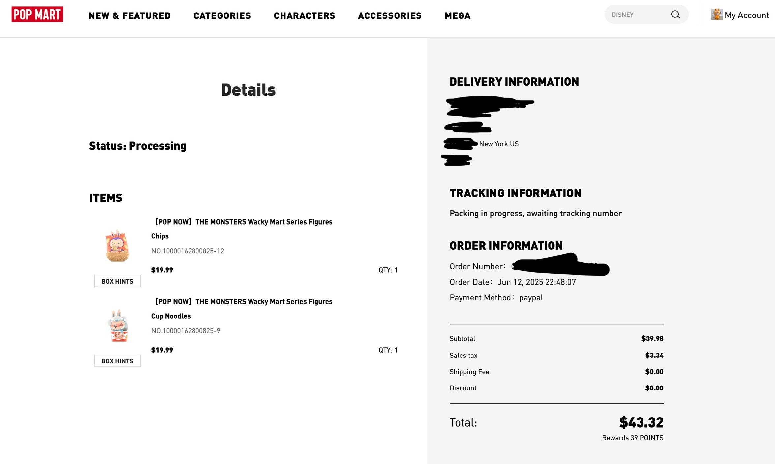Open the Accessories menu

tap(390, 15)
